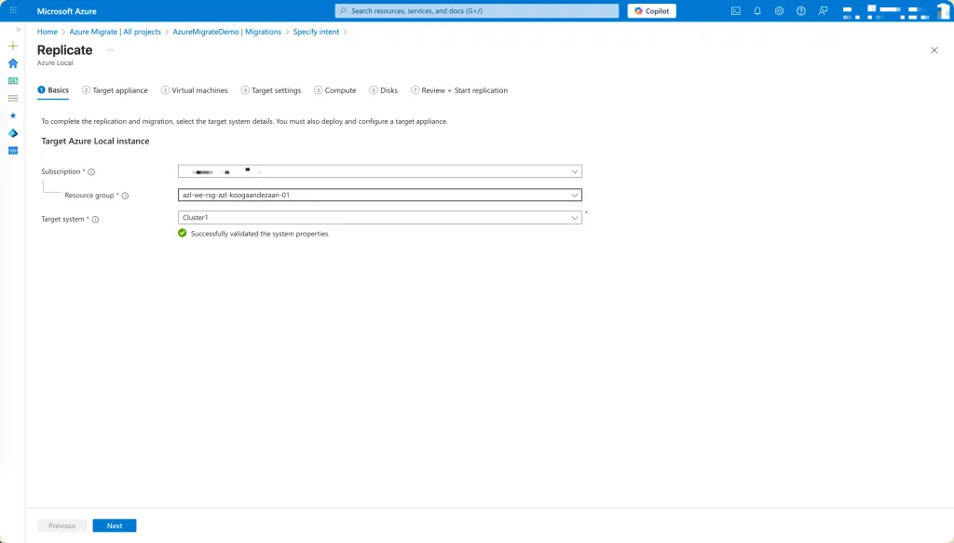
Task: Expand the sidebar with double chevron
Action: point(18,30)
